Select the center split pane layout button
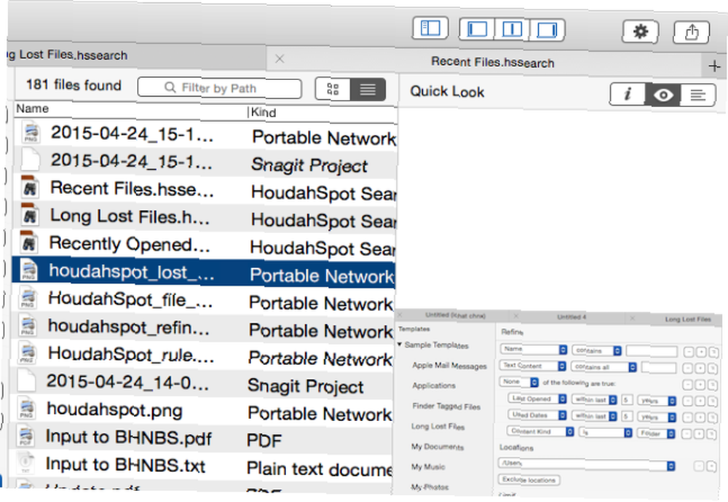The height and width of the screenshot is (502, 728). pos(512,30)
